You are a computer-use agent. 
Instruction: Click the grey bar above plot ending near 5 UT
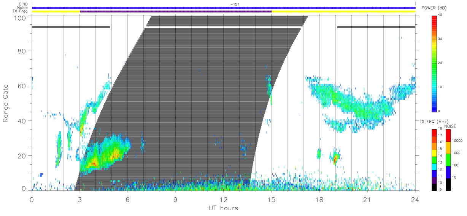coord(71,27)
